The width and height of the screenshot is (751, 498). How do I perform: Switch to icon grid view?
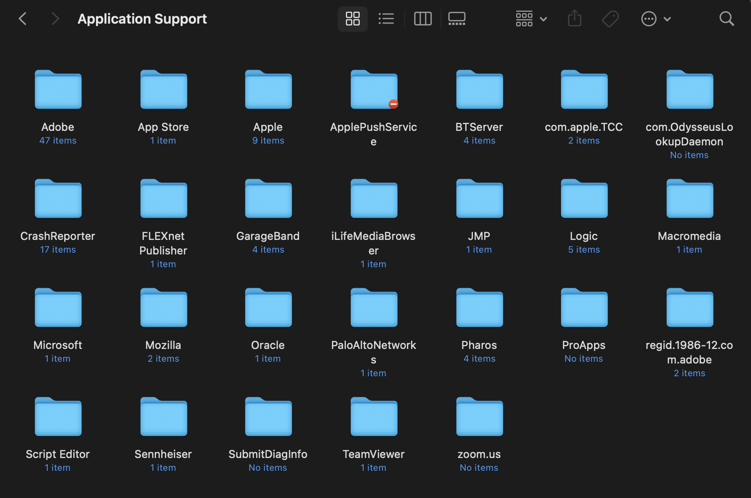point(353,19)
